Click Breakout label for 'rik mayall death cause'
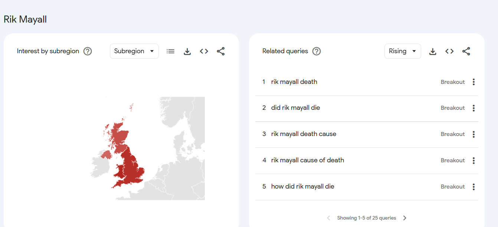This screenshot has height=227, width=498. coord(453,134)
